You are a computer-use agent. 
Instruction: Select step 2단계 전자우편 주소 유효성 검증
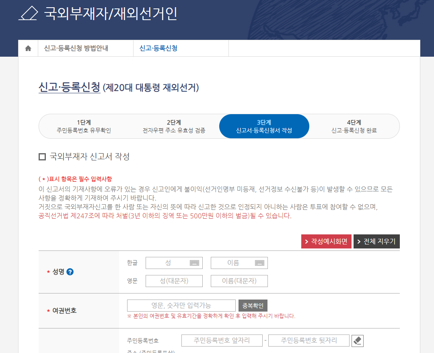click(x=174, y=126)
